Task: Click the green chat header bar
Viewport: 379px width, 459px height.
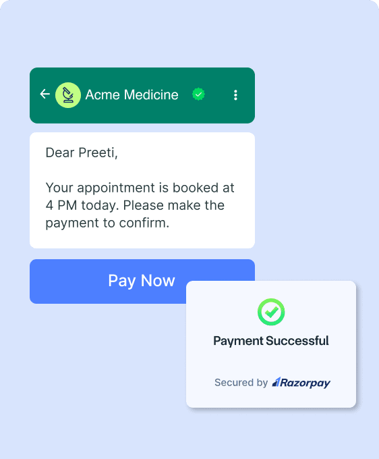Action: point(142,95)
